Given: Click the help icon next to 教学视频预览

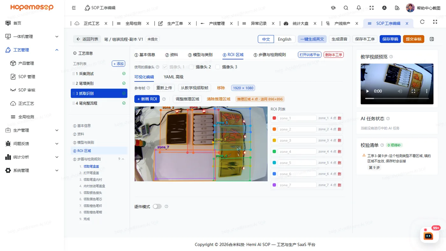Looking at the screenshot, I should pos(391,57).
